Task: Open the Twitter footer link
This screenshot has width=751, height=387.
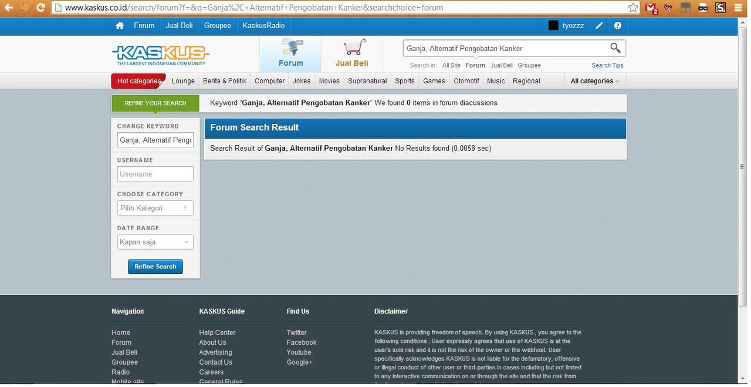Action: tap(297, 332)
